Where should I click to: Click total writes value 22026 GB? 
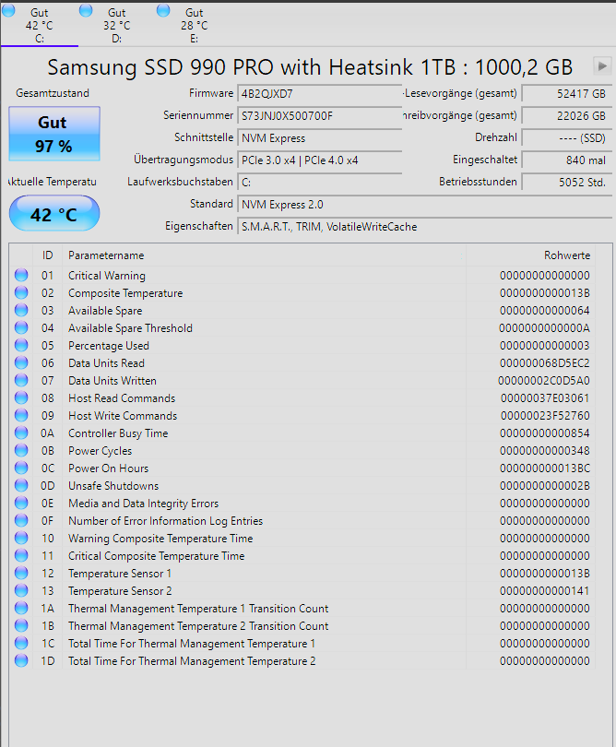(x=566, y=116)
